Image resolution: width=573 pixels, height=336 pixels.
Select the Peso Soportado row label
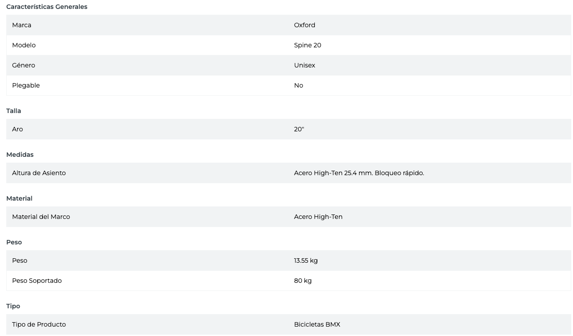(37, 281)
